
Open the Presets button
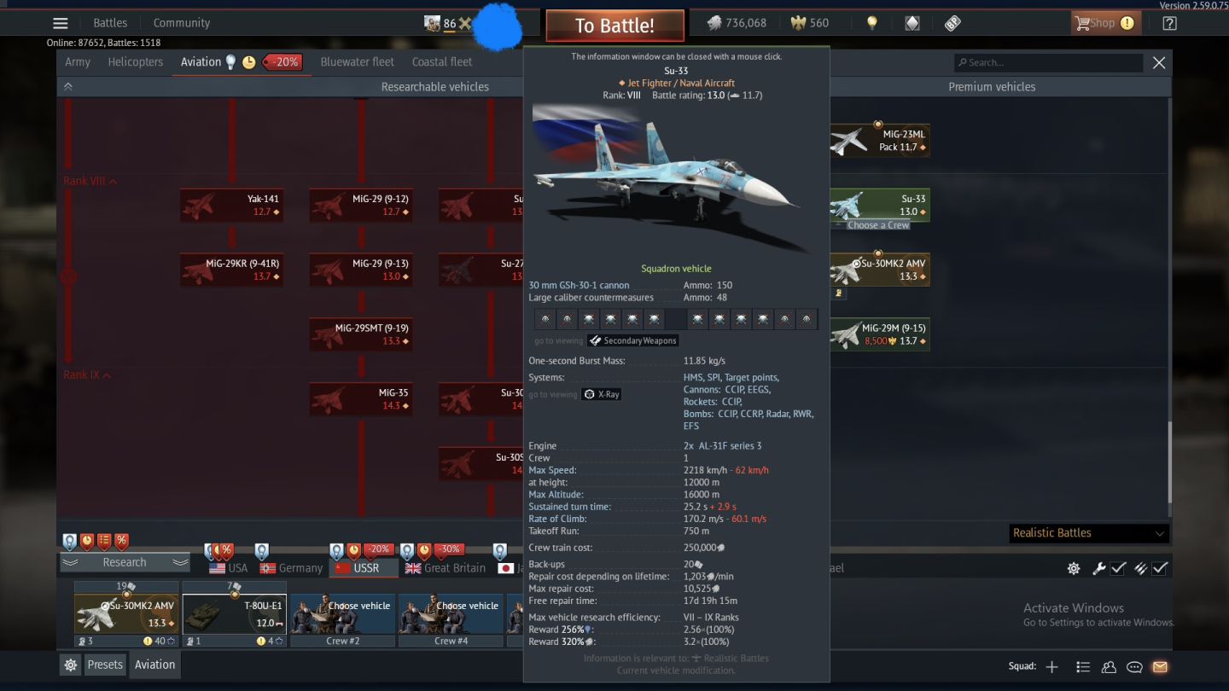pos(105,665)
